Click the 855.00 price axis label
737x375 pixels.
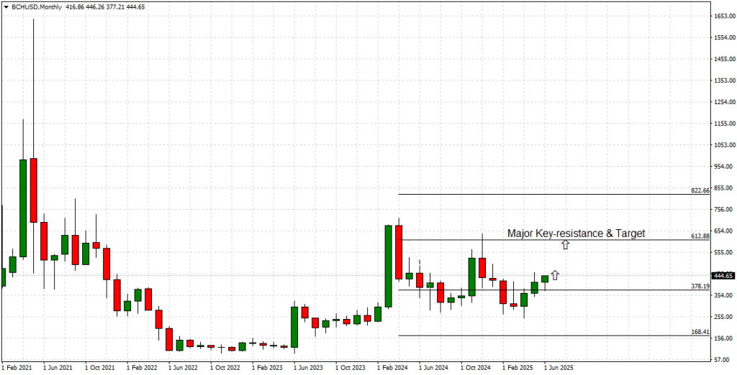[x=724, y=187]
